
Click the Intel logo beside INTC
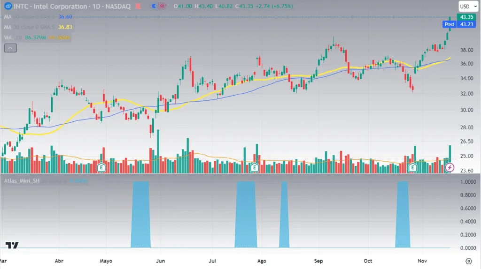[8, 6]
